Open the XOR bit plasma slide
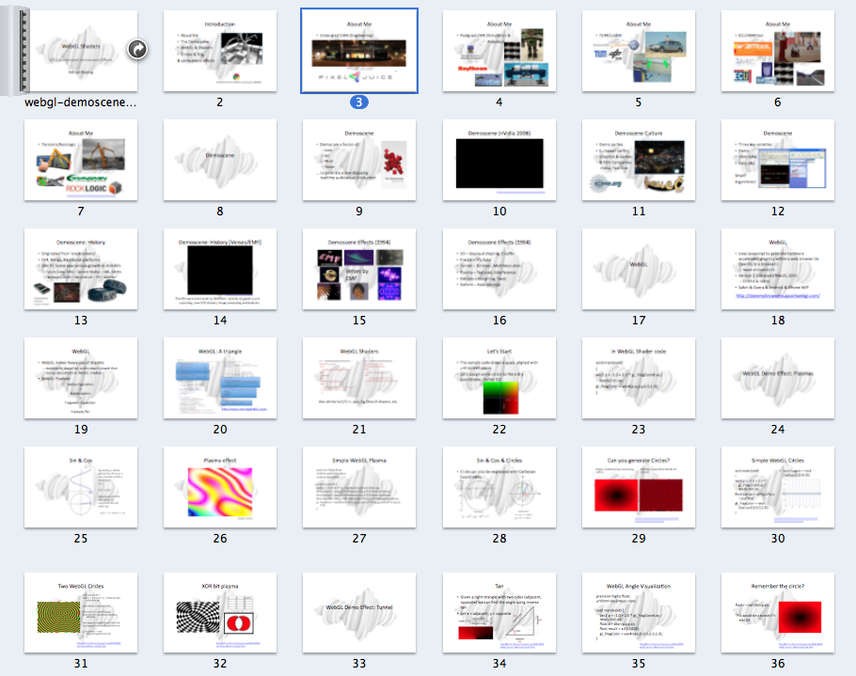 [219, 613]
